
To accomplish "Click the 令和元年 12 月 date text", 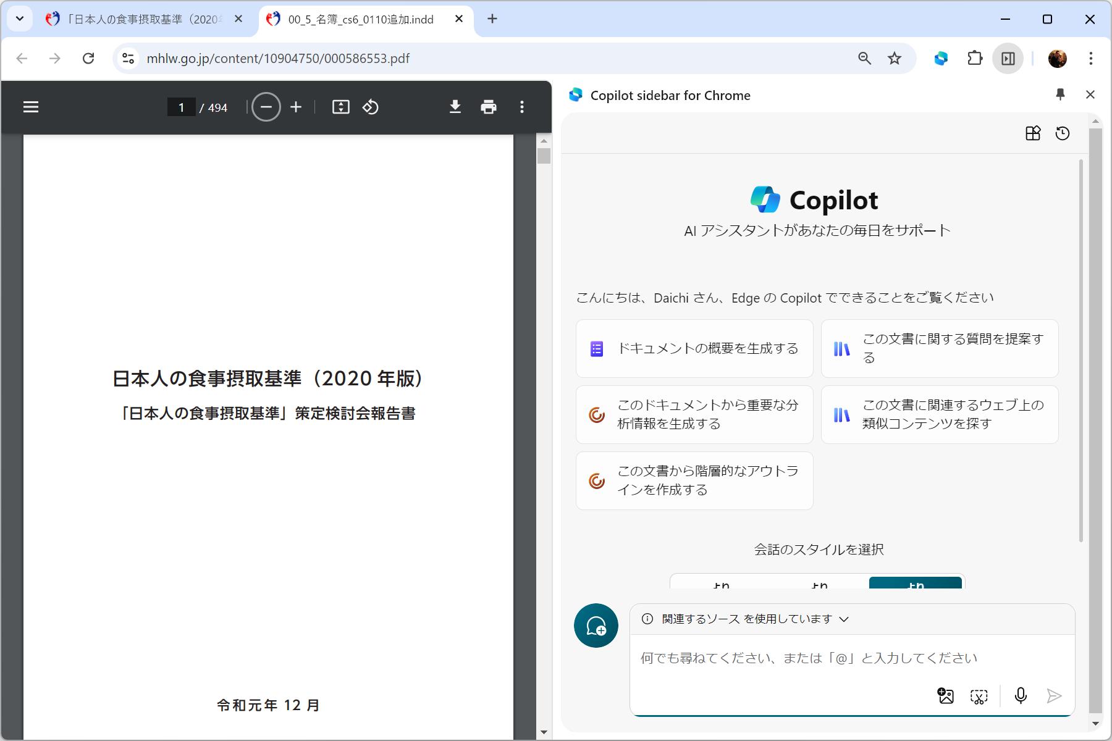I will (268, 705).
